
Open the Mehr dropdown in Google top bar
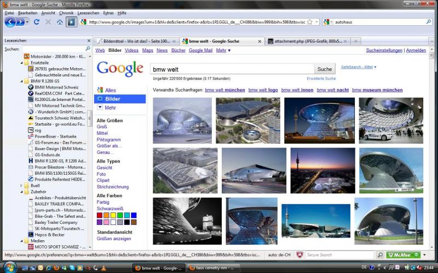tap(223, 50)
